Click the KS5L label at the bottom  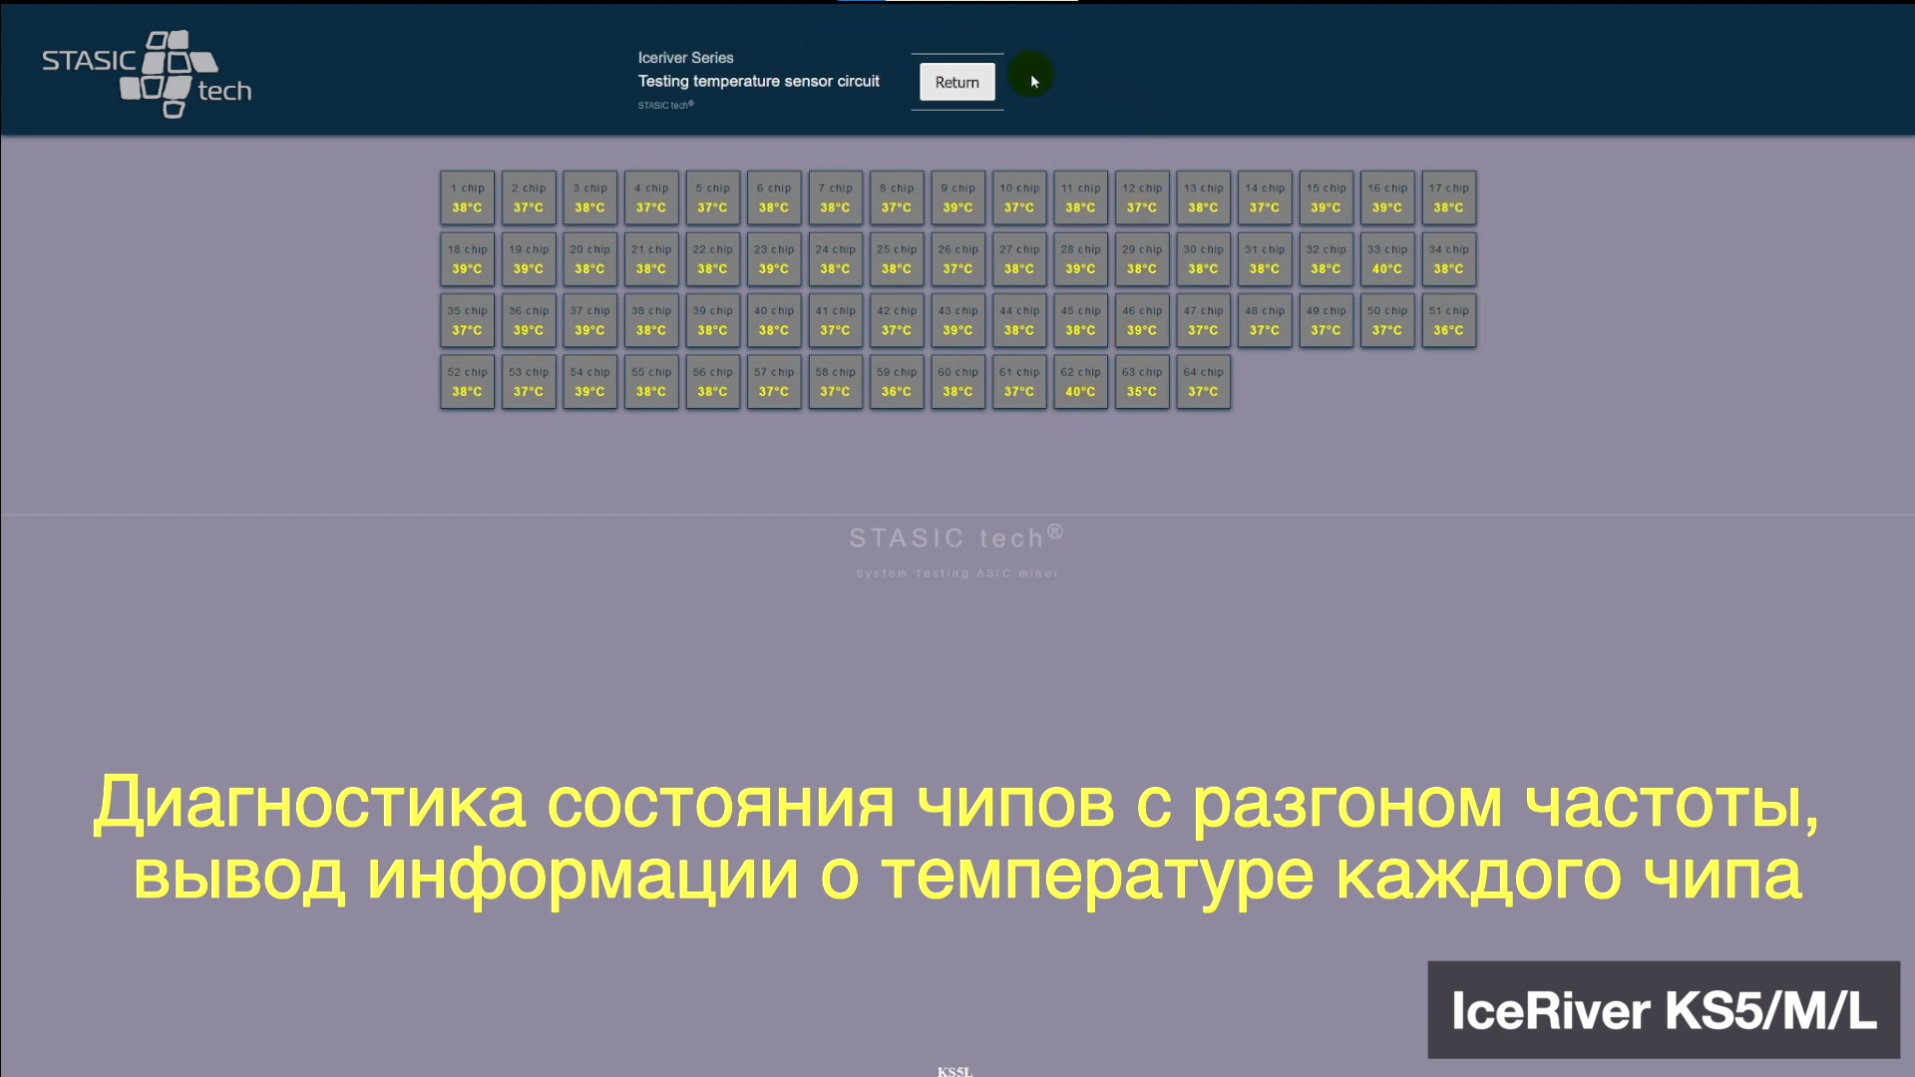955,1071
